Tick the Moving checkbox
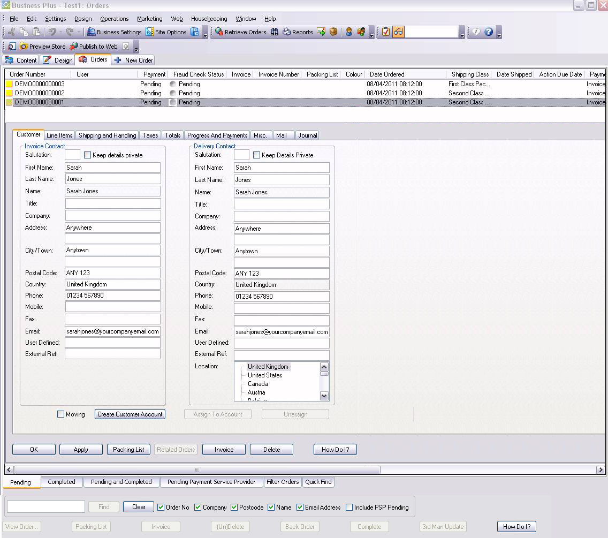608x538 pixels. click(x=60, y=414)
